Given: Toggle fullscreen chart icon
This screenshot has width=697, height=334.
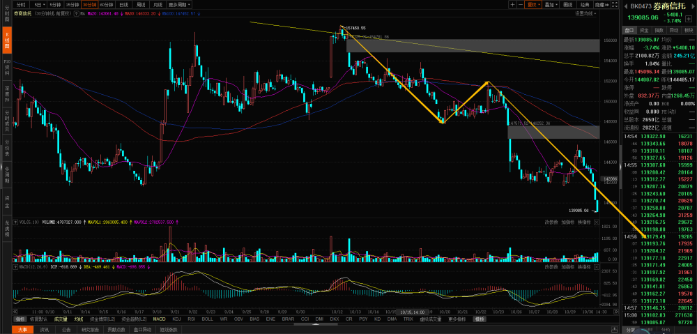Looking at the screenshot, I should point(614,4).
